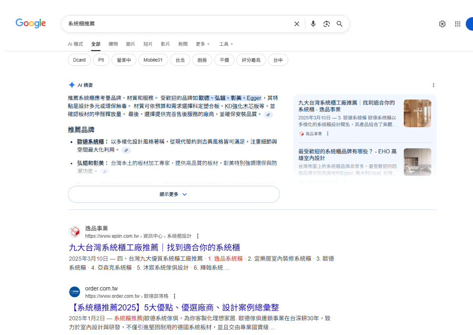This screenshot has height=335, width=473.
Task: Clear the search box text
Action: (297, 24)
